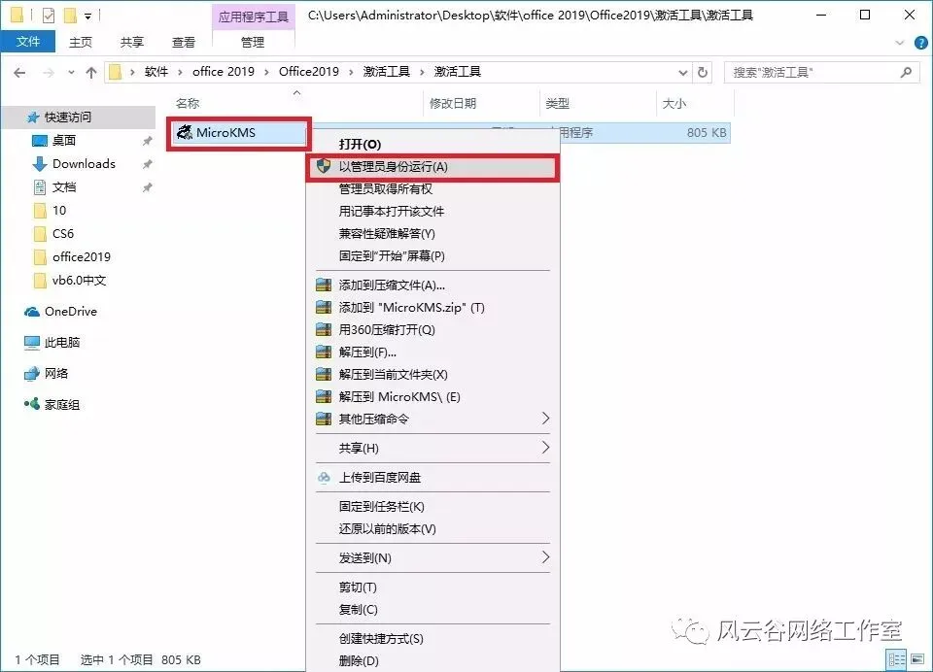Click the office 2019 breadcrumb segment
This screenshot has height=672, width=933.
click(x=224, y=72)
